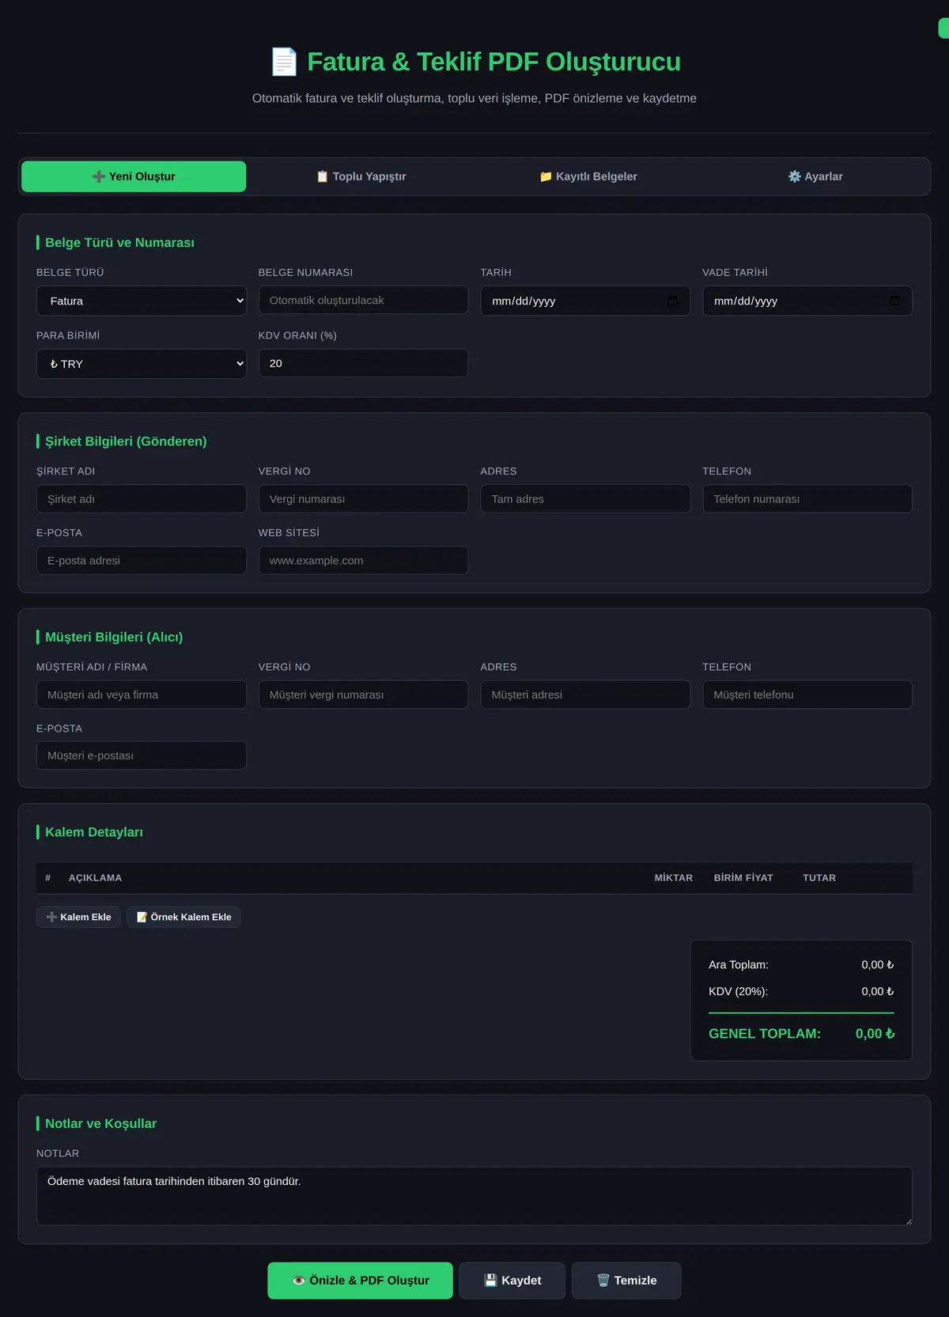Switch to the Toplu Yapıştır tab
The width and height of the screenshot is (949, 1317).
coord(361,176)
